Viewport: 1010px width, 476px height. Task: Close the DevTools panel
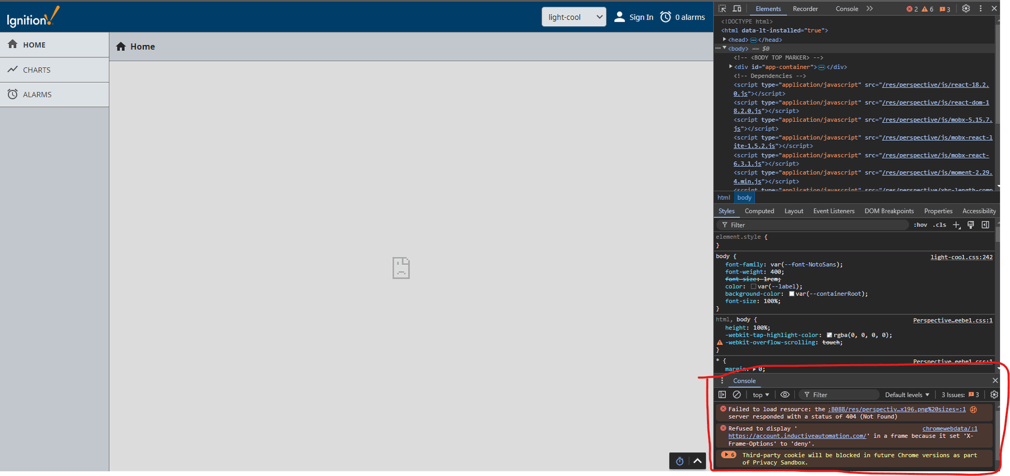tap(994, 8)
